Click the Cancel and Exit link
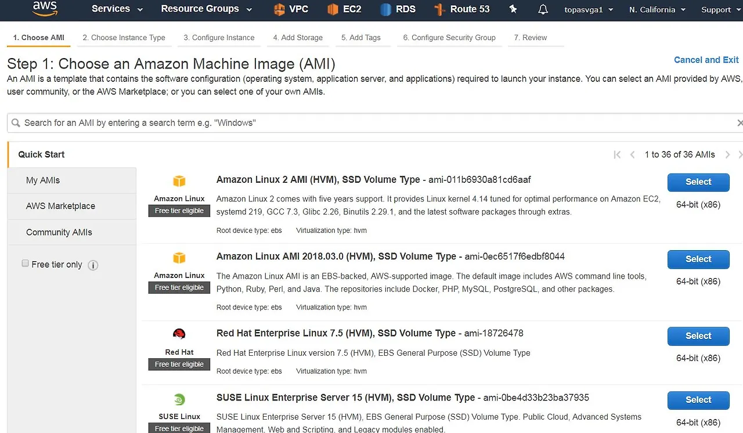 706,60
